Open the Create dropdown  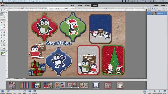tap(156, 5)
